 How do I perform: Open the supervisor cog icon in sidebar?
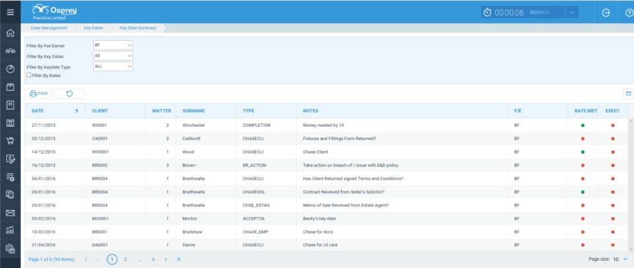tap(10, 249)
